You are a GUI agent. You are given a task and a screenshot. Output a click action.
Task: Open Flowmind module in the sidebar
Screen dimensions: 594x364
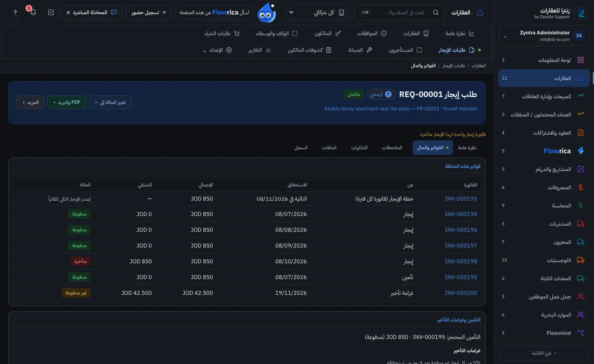point(544,333)
